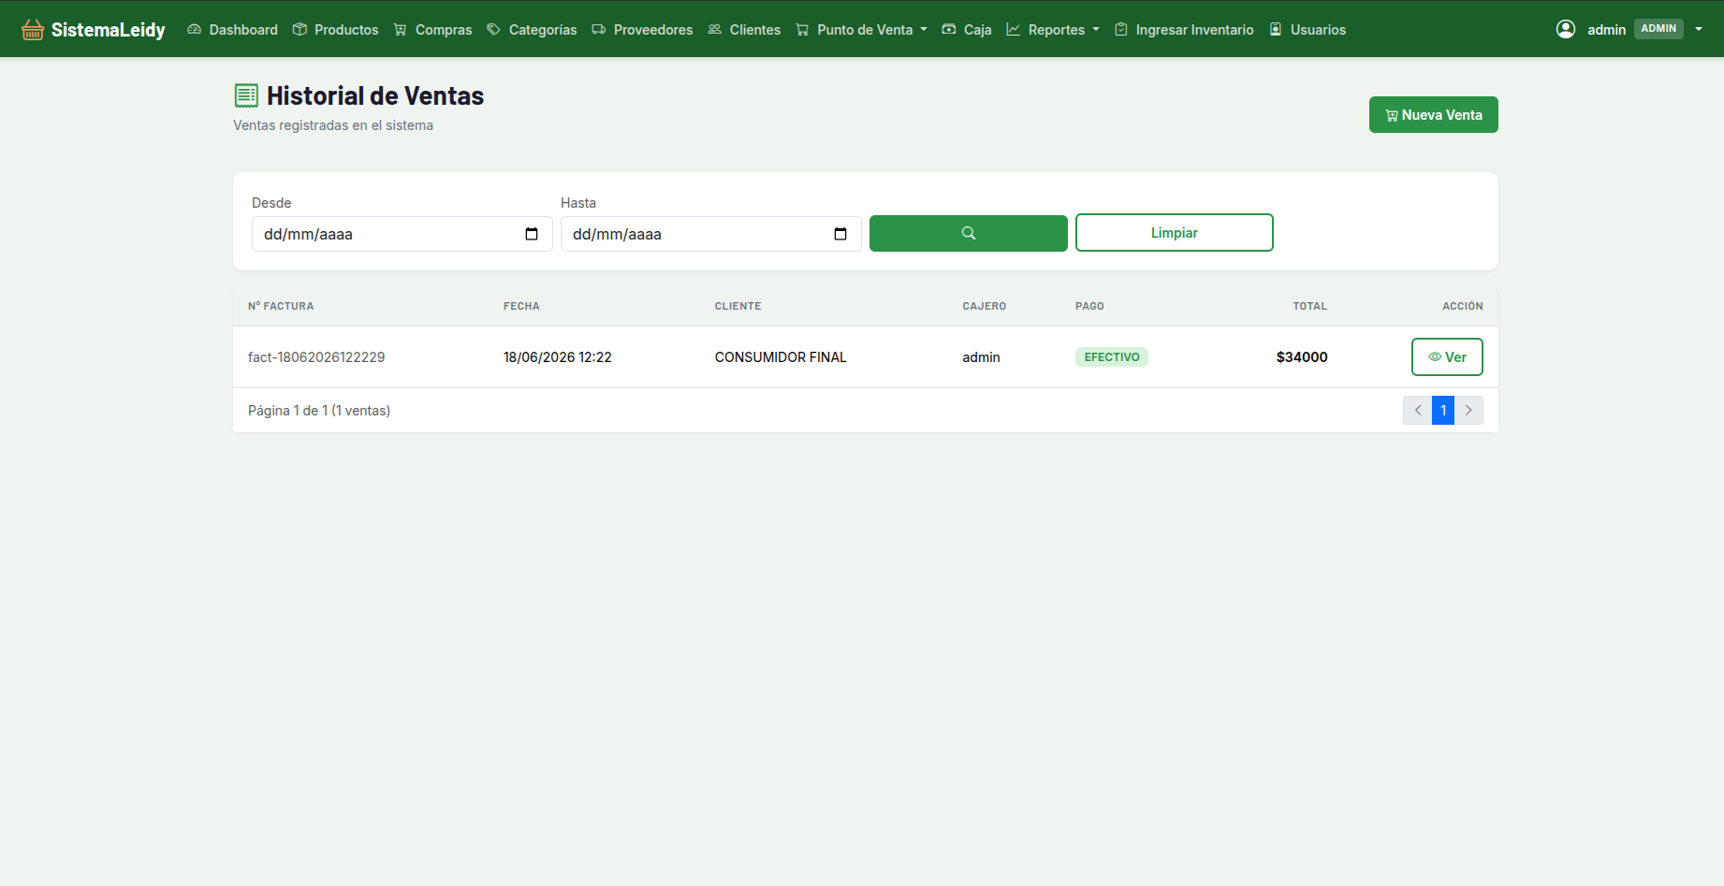Screen dimensions: 1724x886
Task: Click the TOTAL column header
Action: [x=1310, y=306]
